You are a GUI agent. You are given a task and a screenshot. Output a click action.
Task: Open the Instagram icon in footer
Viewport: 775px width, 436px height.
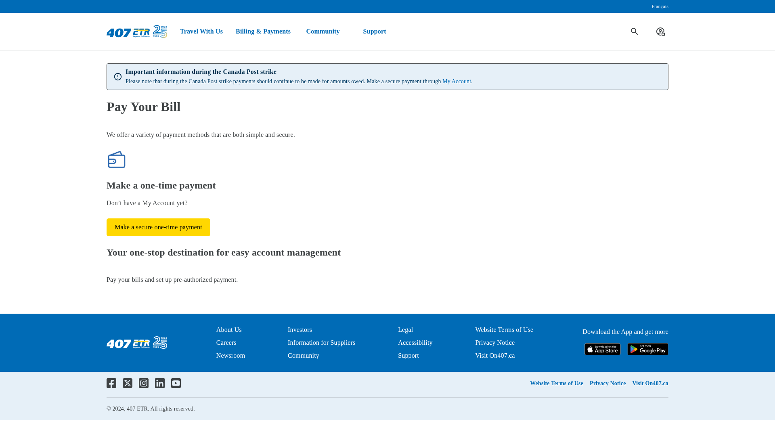click(x=144, y=383)
